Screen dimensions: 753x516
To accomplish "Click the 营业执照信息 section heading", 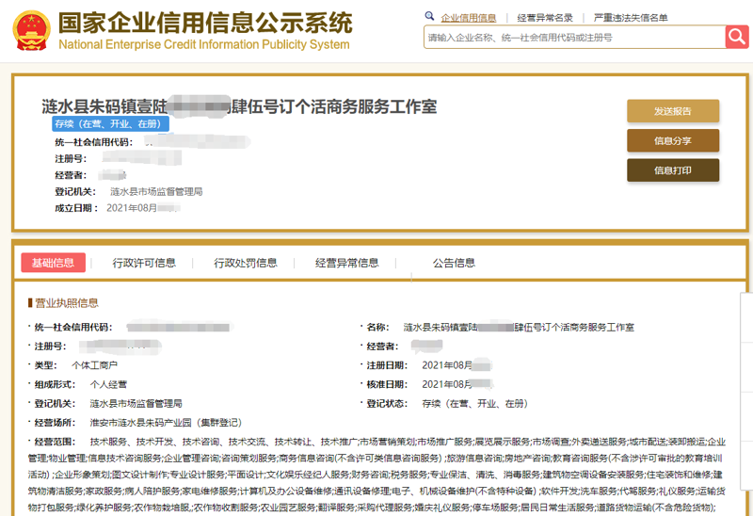I will pos(66,303).
